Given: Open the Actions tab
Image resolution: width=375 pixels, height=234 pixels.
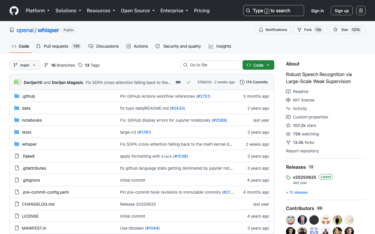Looking at the screenshot, I should [x=137, y=46].
